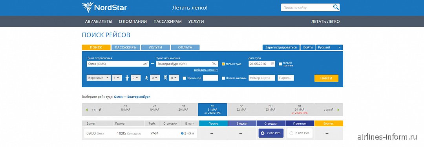Switch to the ПОИСК step tab

[x=96, y=47]
